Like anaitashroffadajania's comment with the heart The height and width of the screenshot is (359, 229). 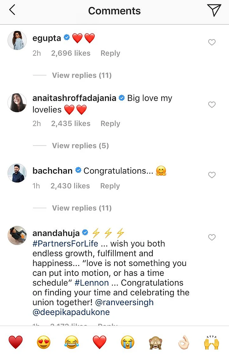point(212,105)
